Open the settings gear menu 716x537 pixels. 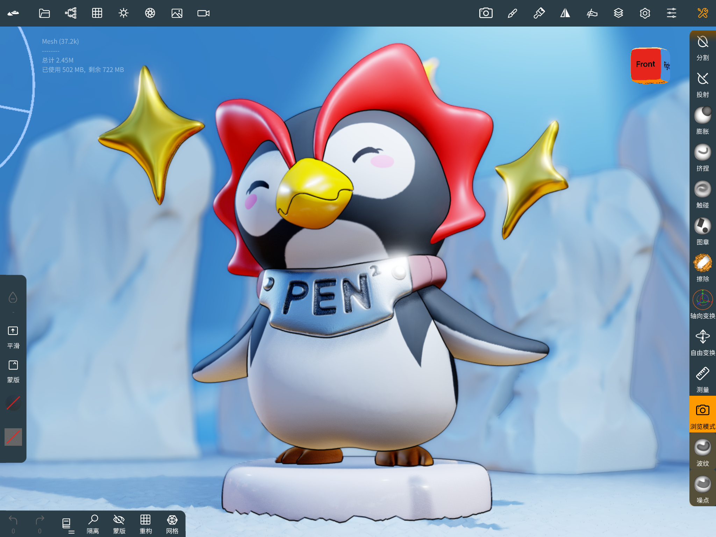click(644, 13)
